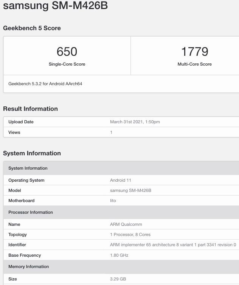Click the Result Information heading
Screen dimensions: 239x285
click(x=31, y=109)
